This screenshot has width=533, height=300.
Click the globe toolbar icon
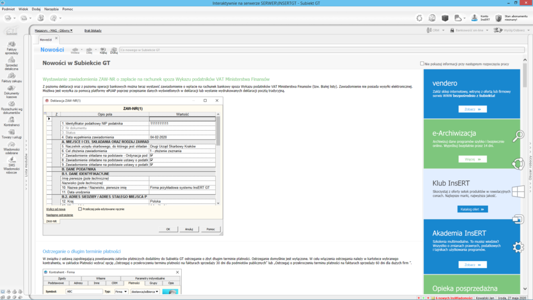click(x=432, y=18)
